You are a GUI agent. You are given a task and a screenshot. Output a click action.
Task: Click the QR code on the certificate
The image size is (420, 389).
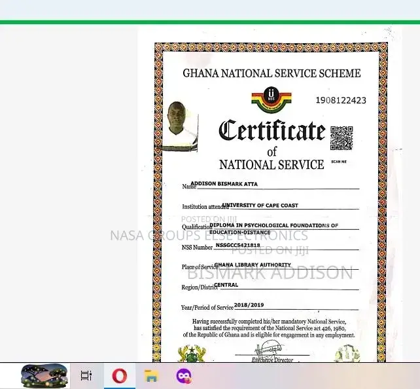click(x=341, y=138)
